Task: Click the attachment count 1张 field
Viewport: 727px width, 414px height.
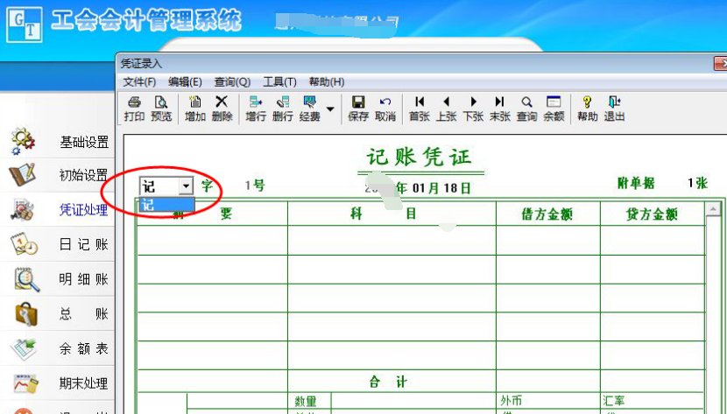Action: [x=697, y=183]
